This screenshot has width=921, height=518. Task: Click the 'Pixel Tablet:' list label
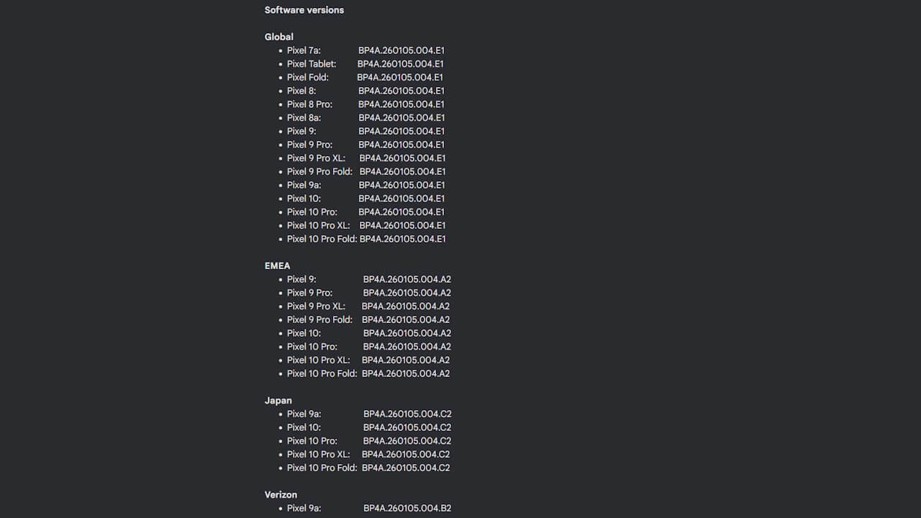(311, 64)
